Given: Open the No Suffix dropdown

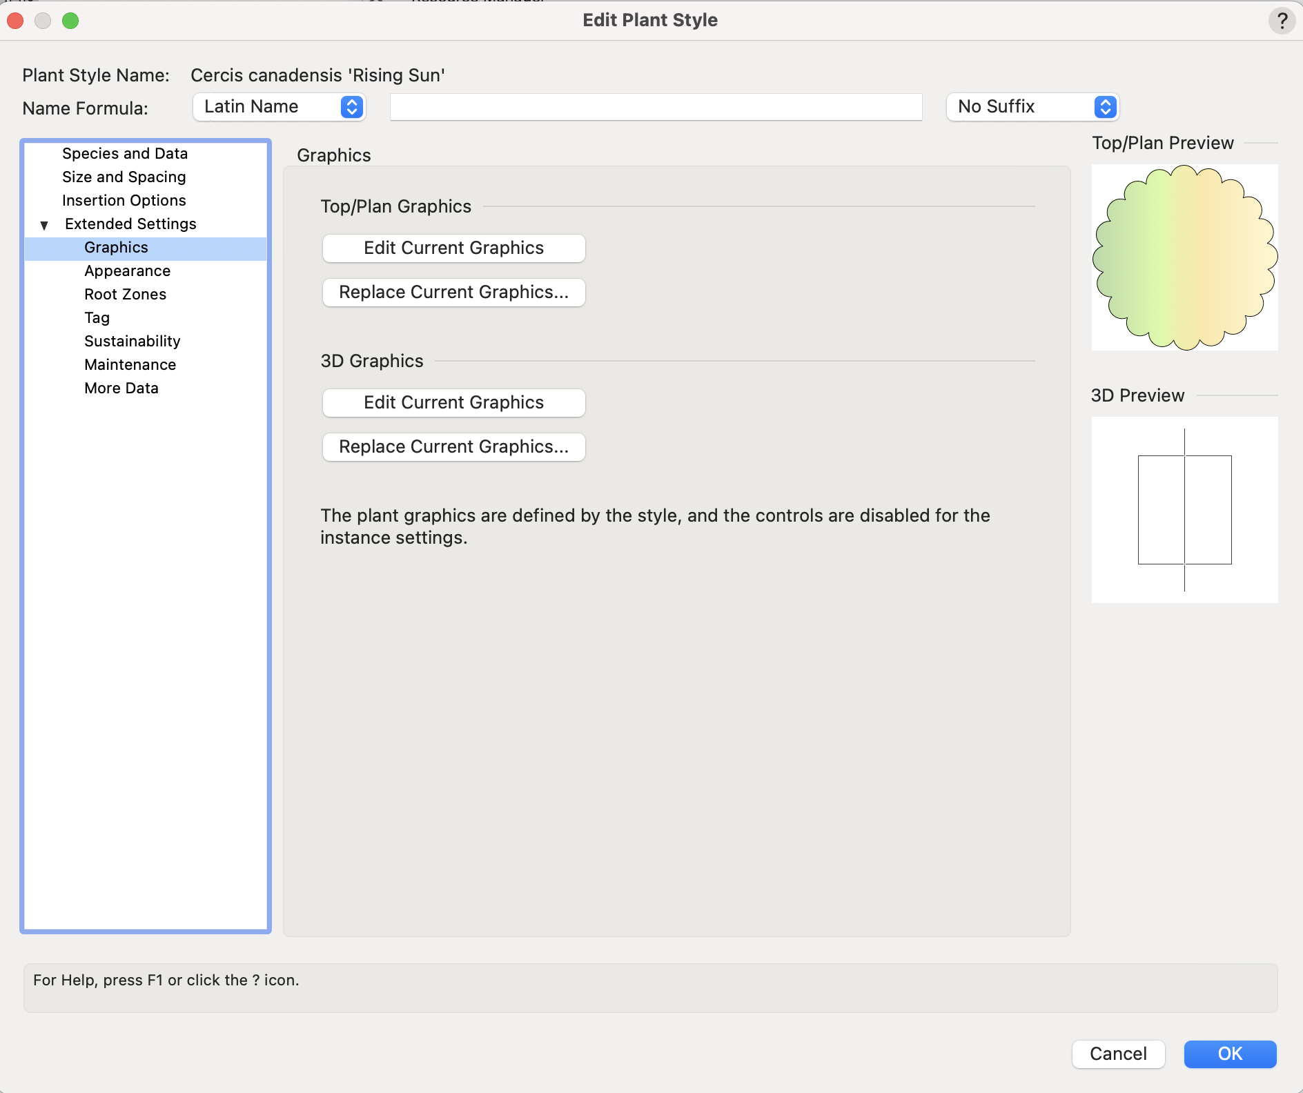Looking at the screenshot, I should point(1031,107).
